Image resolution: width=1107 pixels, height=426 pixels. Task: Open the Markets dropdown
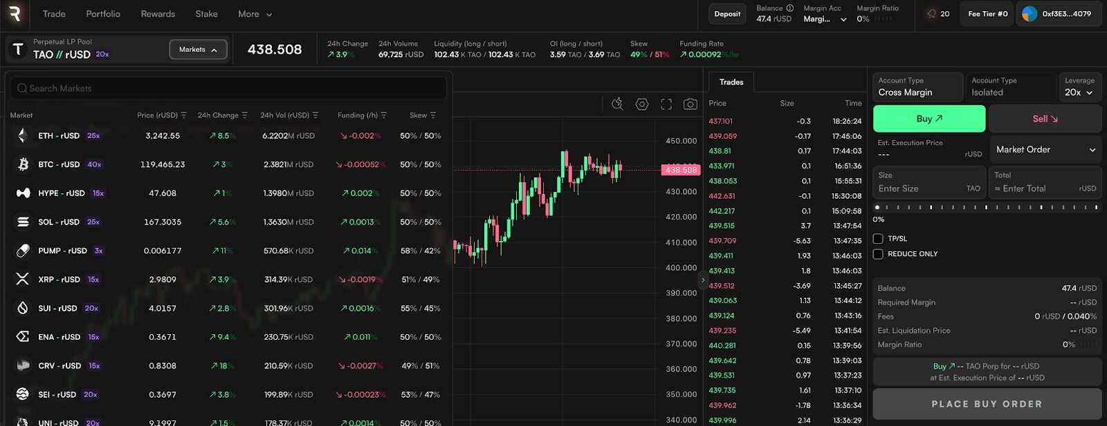tap(198, 50)
